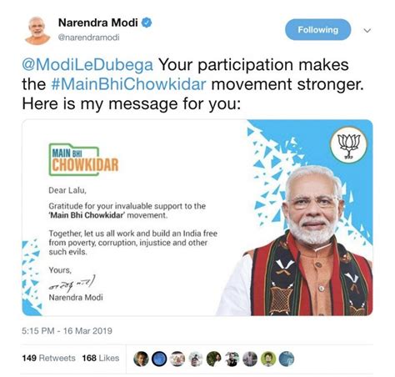Open the solid blue circle liker avatar
The height and width of the screenshot is (377, 395).
[159, 359]
